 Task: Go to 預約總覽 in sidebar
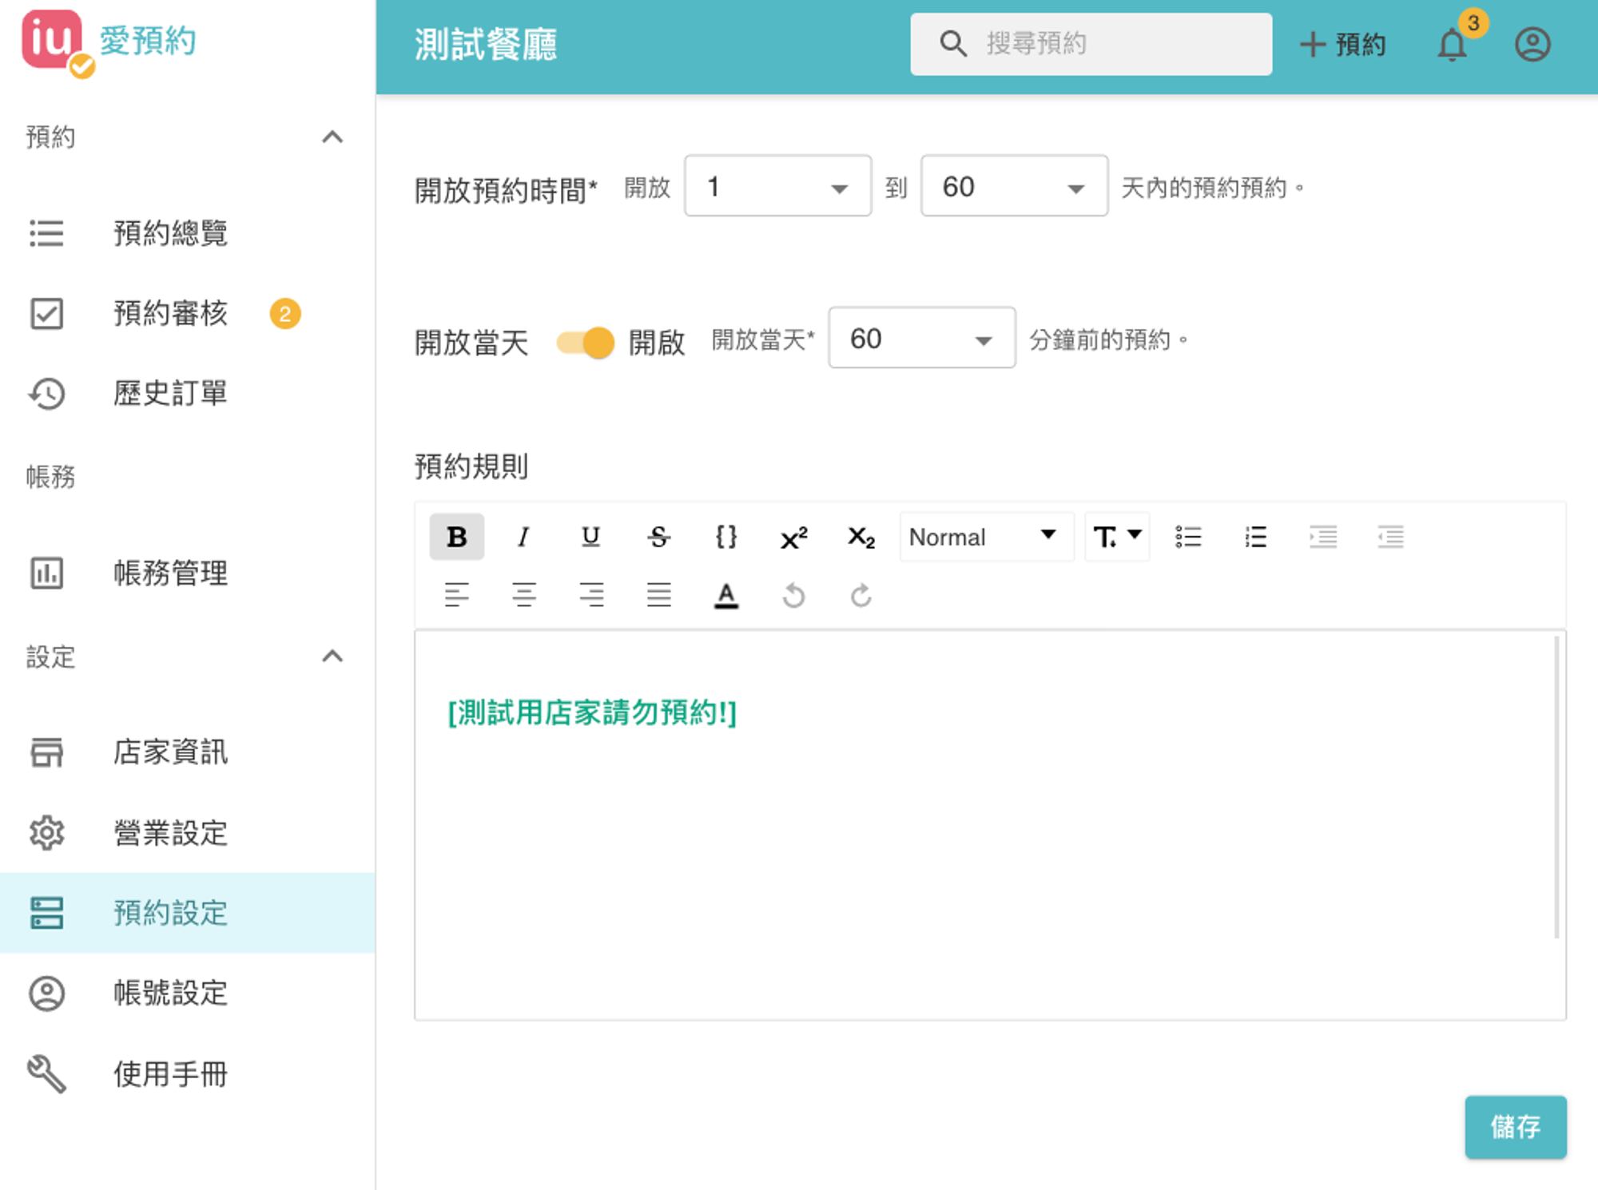coord(187,233)
